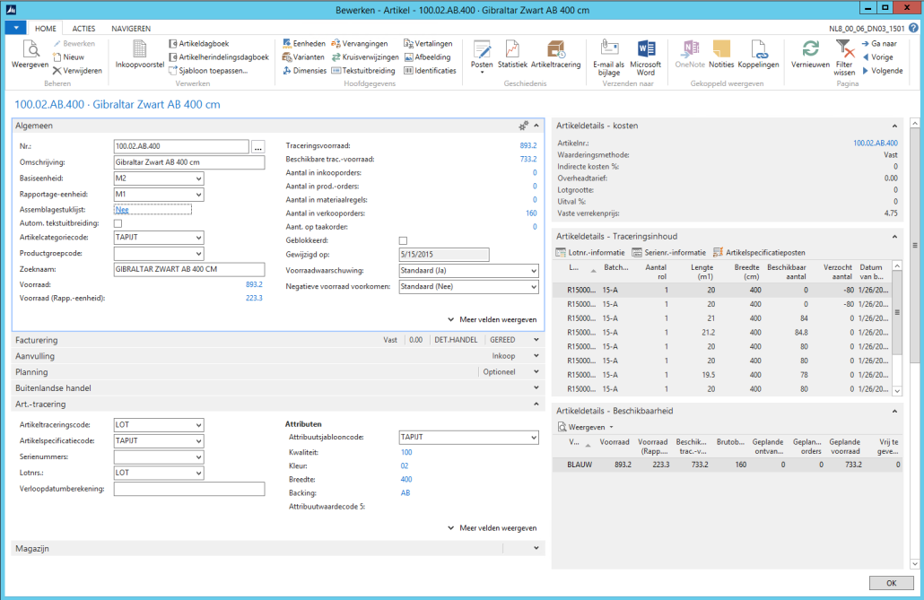
Task: Open Inkoopvoorstel ribbon icon
Action: (140, 56)
